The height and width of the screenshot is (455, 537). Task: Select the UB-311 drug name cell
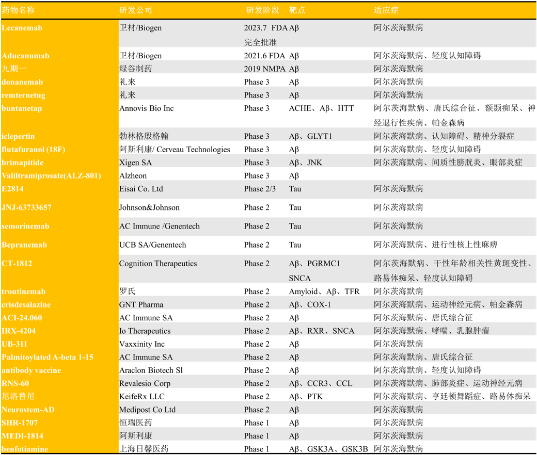[14, 344]
